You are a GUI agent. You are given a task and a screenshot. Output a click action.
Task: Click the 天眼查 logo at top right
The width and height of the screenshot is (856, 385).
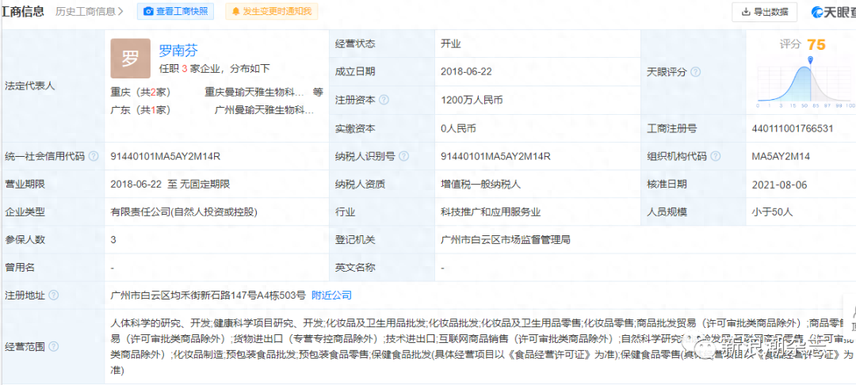(832, 11)
